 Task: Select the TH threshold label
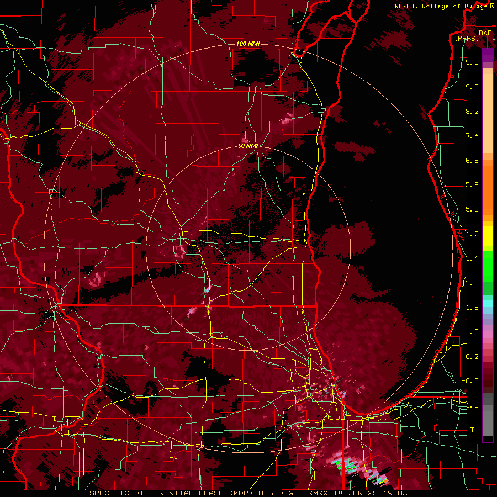pos(474,430)
